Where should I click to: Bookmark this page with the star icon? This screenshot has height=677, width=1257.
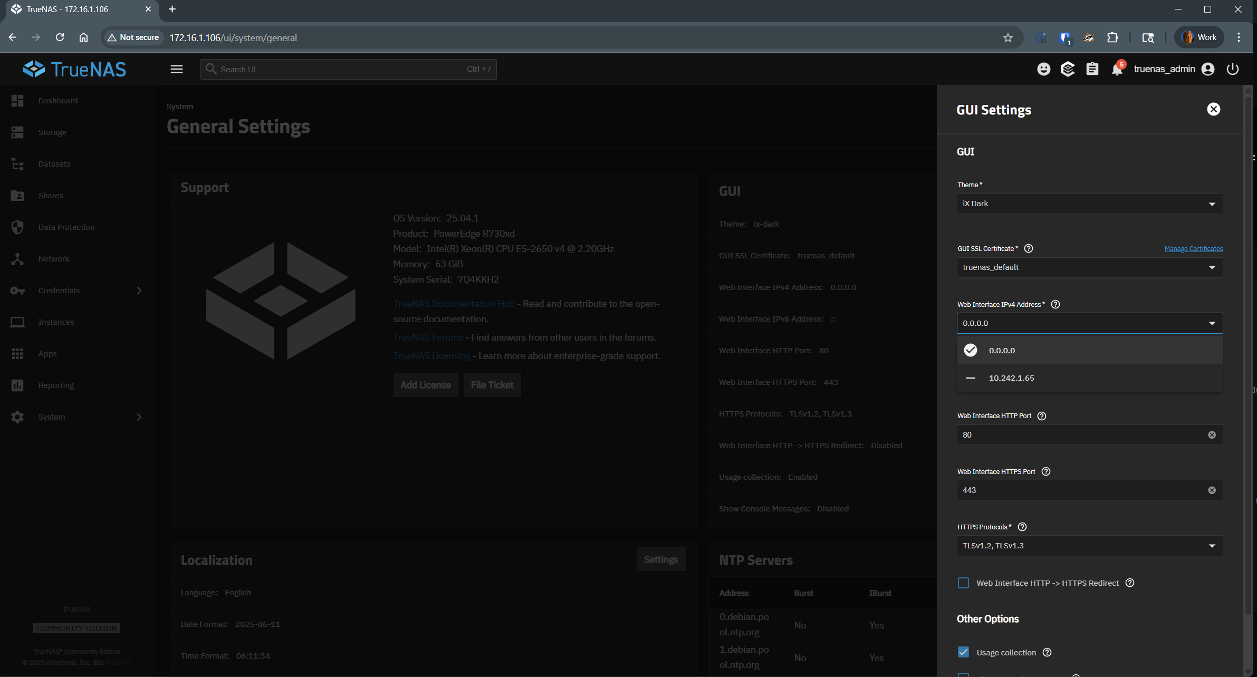point(1008,37)
